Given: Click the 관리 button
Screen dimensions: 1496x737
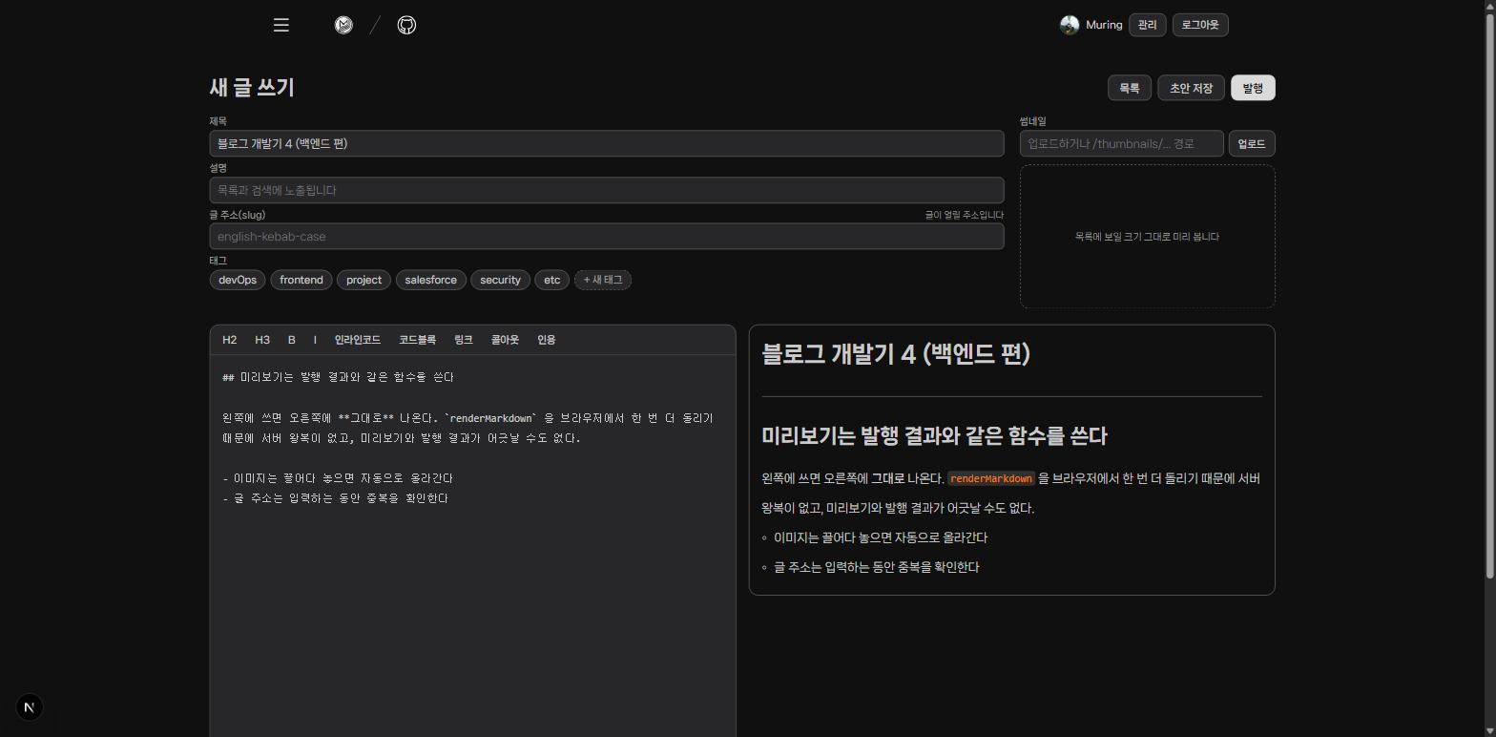Looking at the screenshot, I should [1147, 25].
